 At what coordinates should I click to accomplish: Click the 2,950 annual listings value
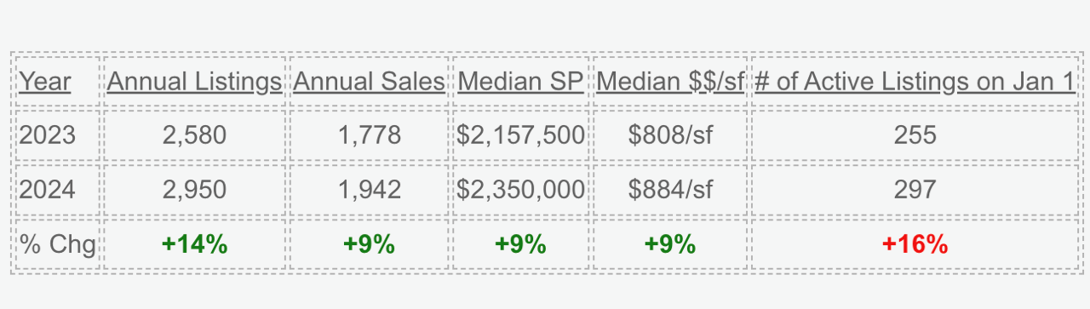[x=194, y=189]
